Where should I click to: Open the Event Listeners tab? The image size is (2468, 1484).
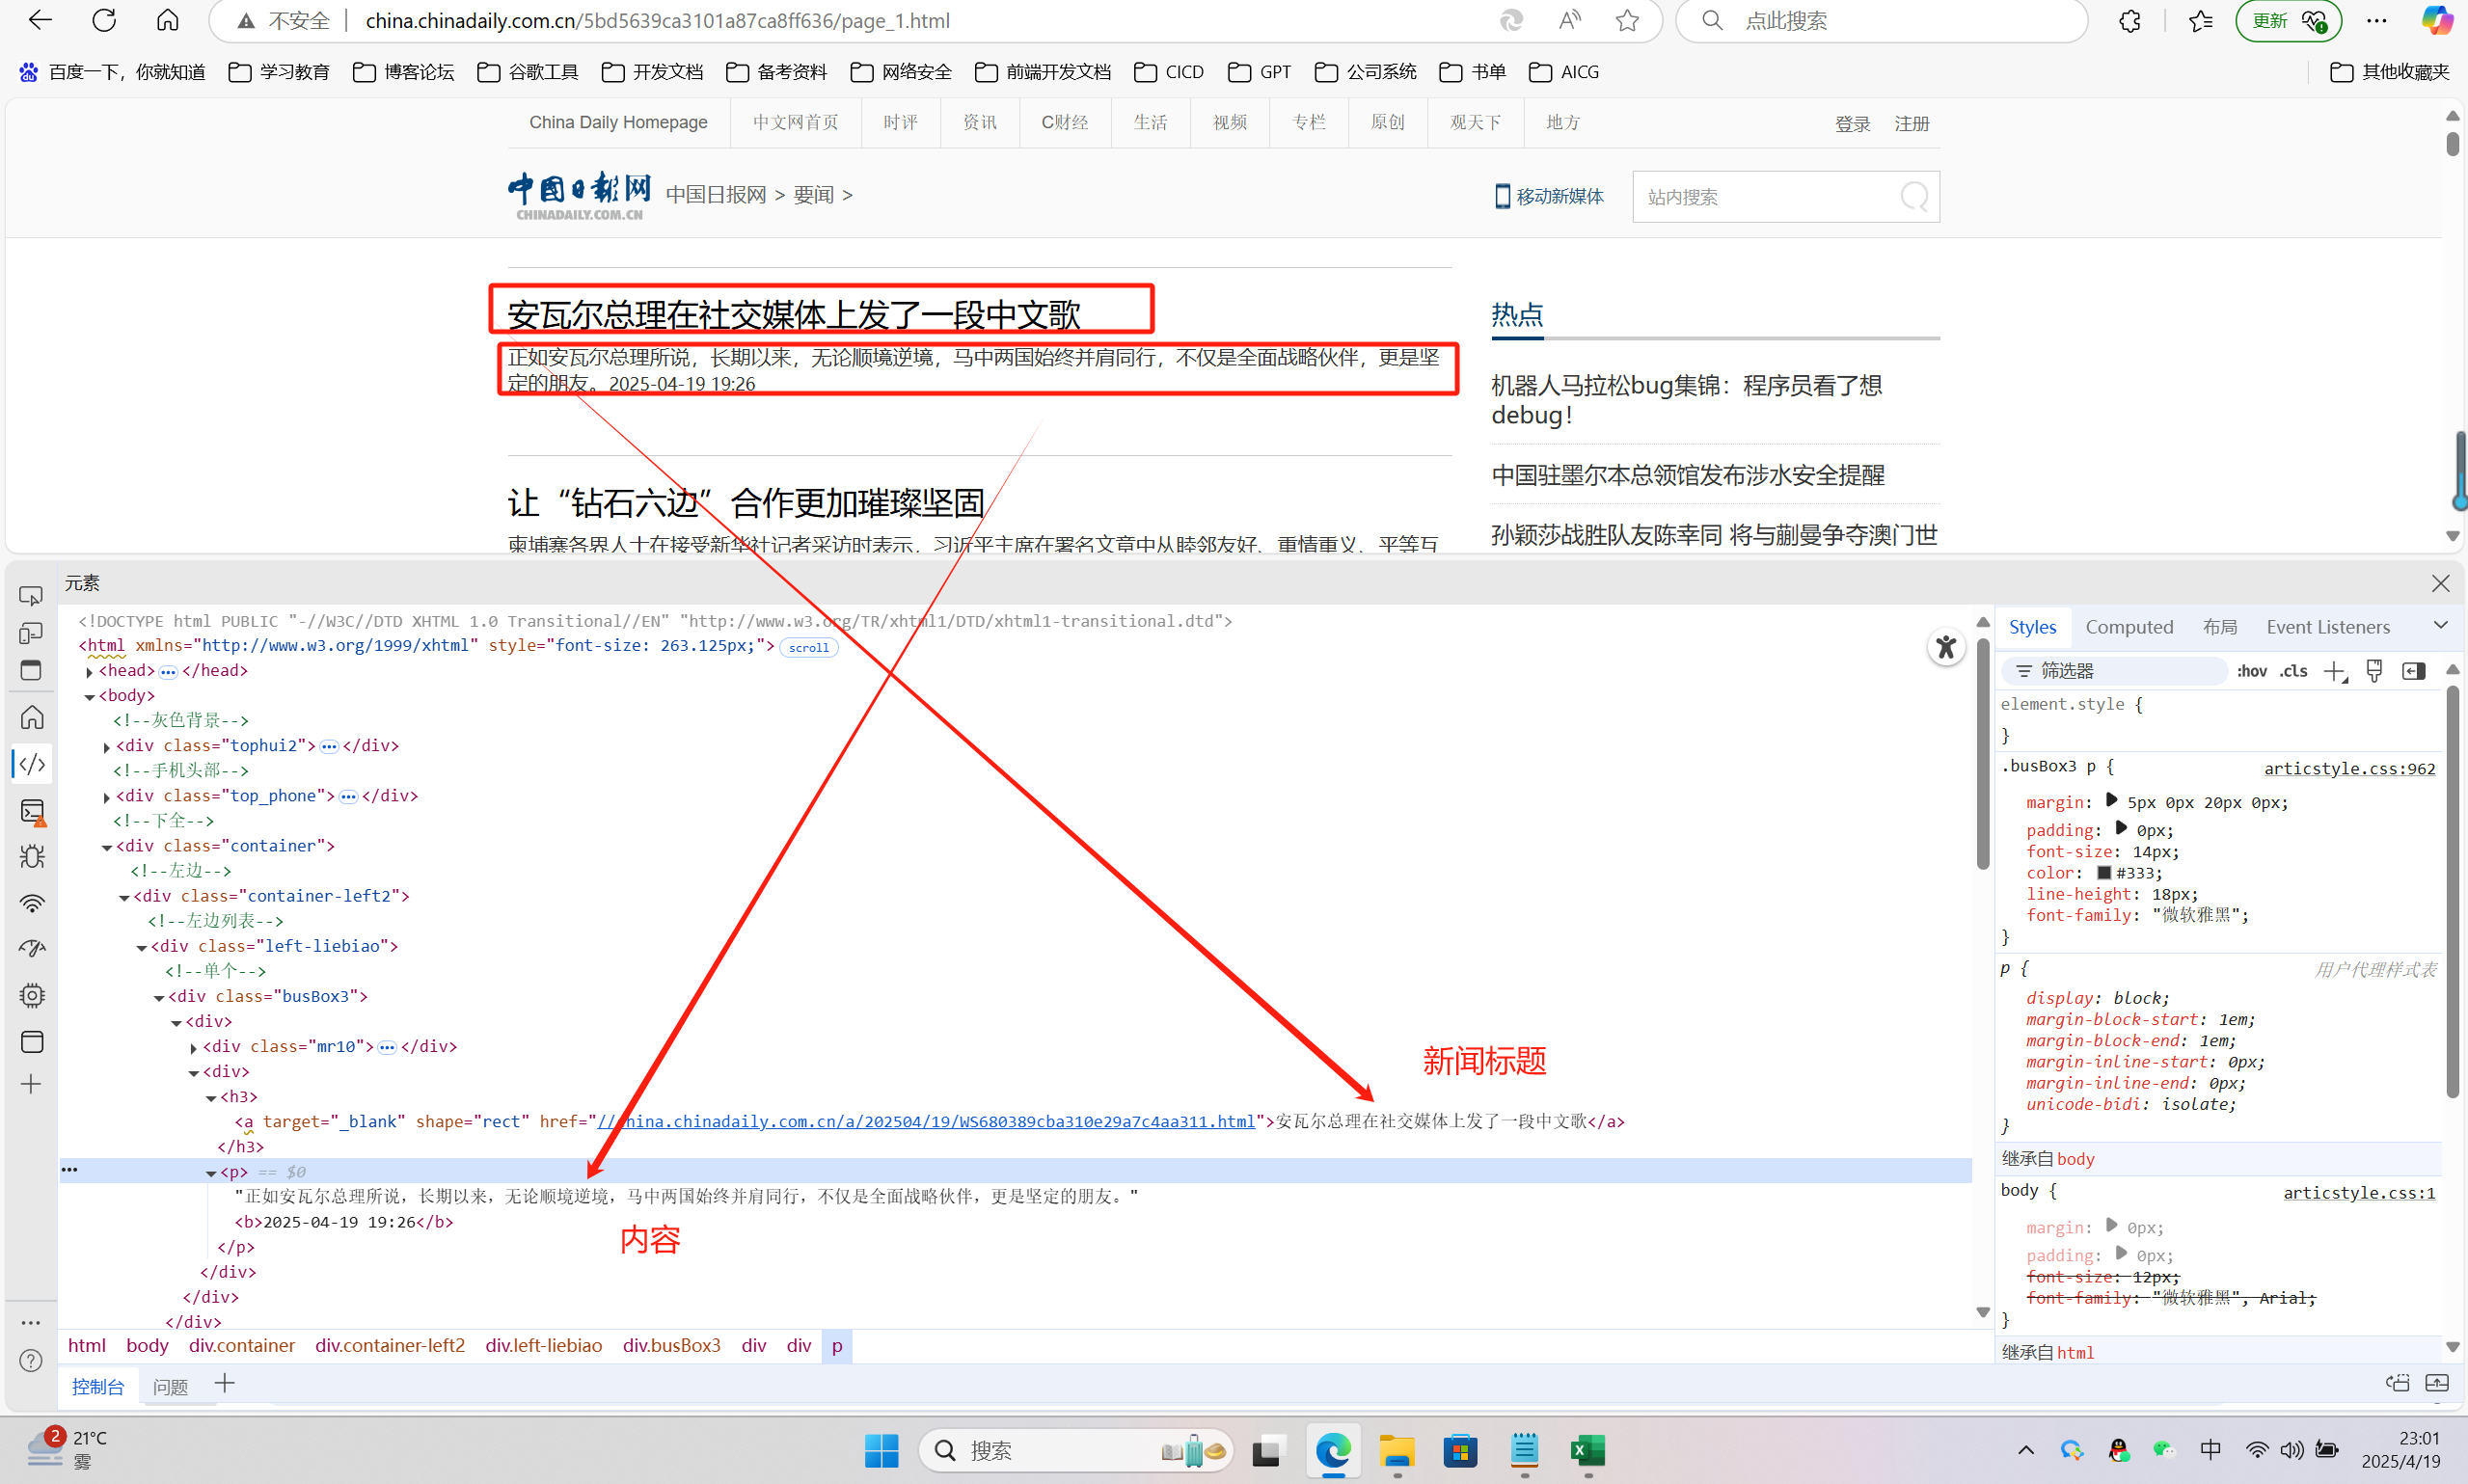tap(2327, 627)
